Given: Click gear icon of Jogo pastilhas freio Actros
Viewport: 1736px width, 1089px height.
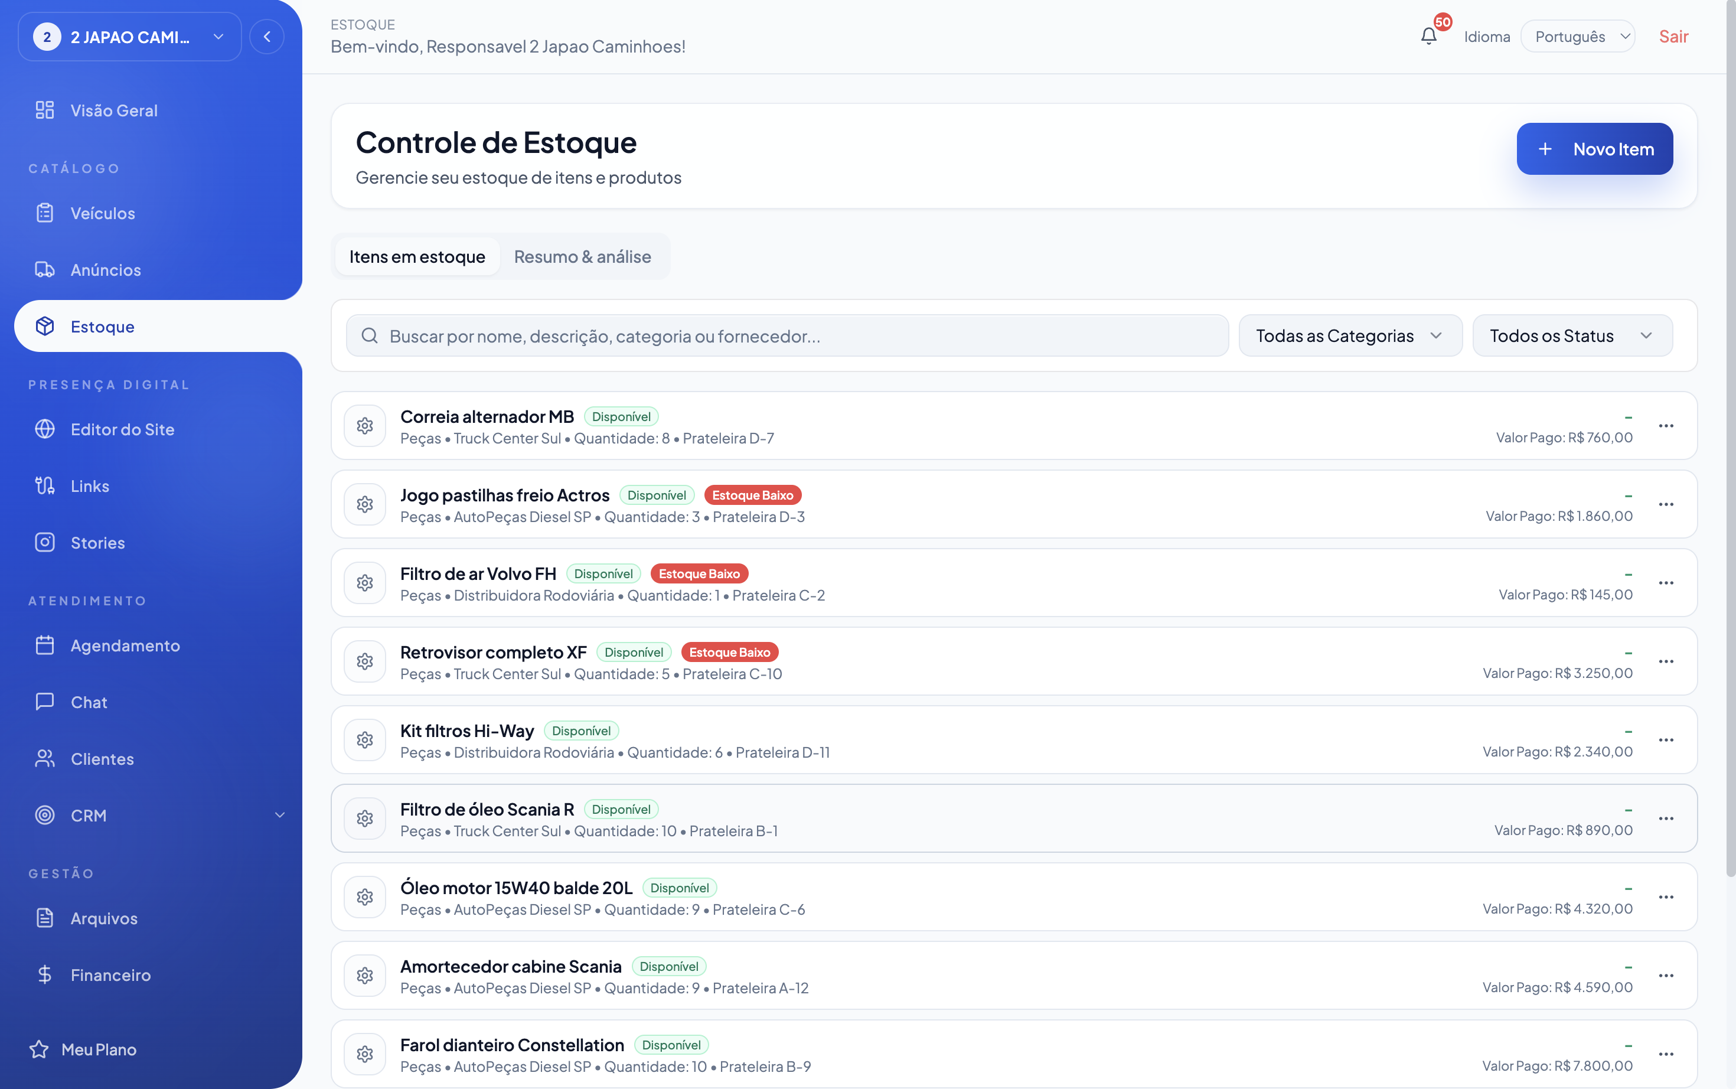Looking at the screenshot, I should pos(365,504).
